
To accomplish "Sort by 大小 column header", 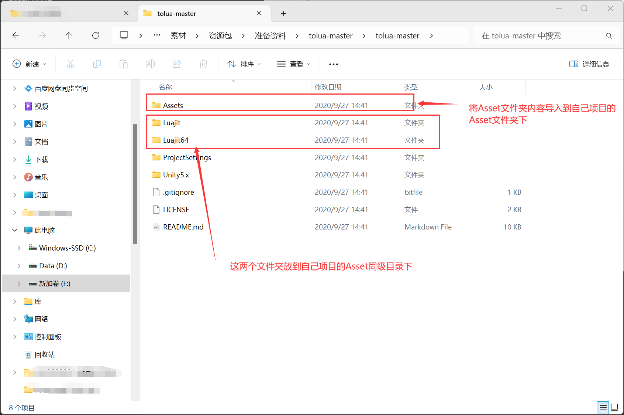I will click(x=486, y=87).
